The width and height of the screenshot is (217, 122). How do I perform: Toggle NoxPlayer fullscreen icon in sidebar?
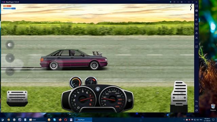pos(197,6)
